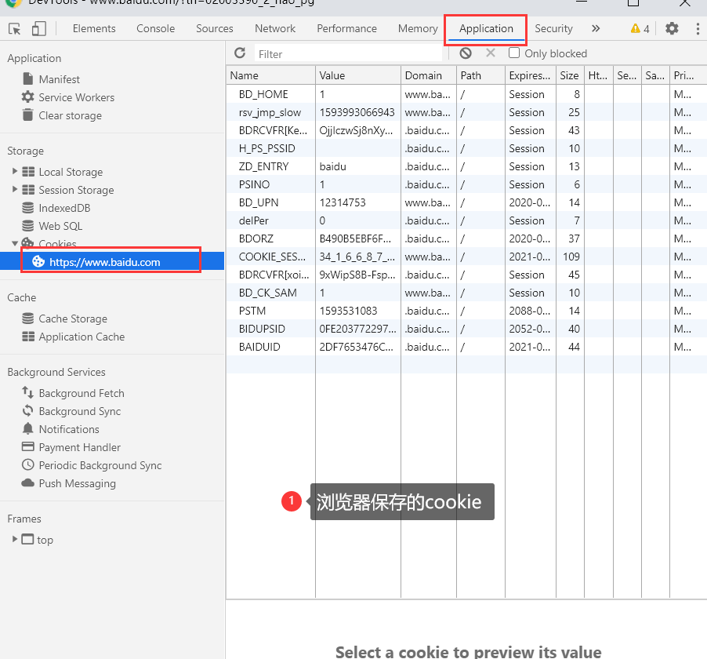Viewport: 707px width, 659px height.
Task: Clear all cookies icon
Action: click(x=466, y=53)
